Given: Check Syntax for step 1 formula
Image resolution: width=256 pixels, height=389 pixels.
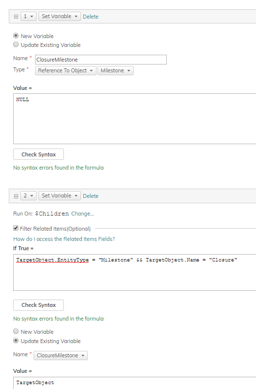Looking at the screenshot, I should 39,154.
